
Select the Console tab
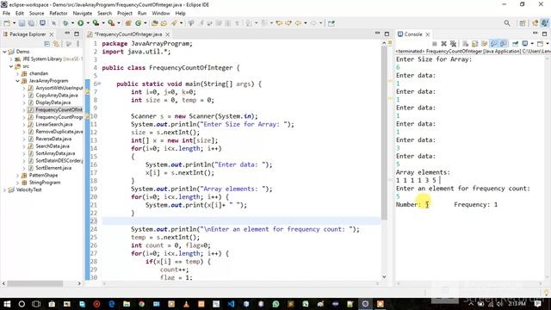click(x=413, y=34)
